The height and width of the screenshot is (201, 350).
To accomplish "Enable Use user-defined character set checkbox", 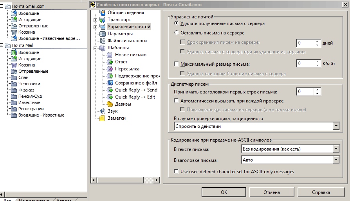I will click(x=176, y=171).
